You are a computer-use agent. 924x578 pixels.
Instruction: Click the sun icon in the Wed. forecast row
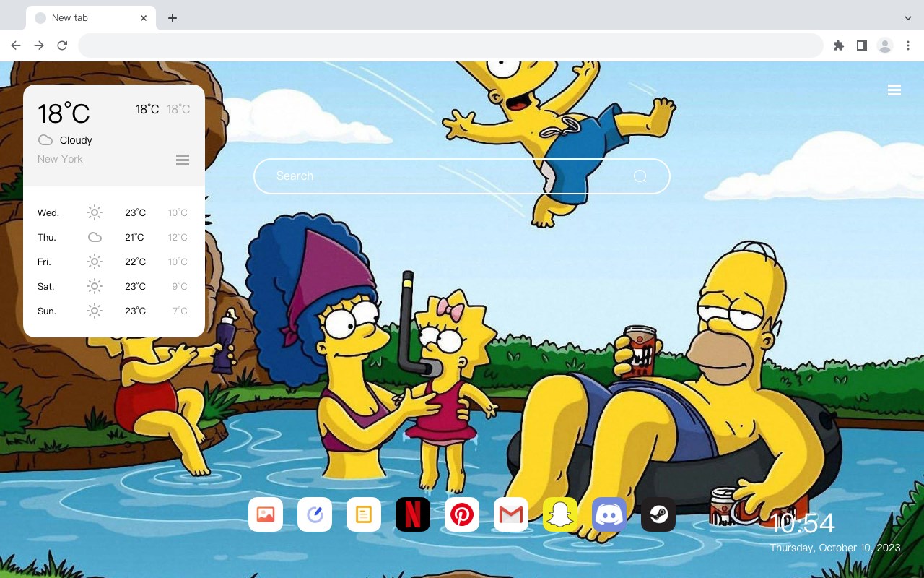point(95,212)
